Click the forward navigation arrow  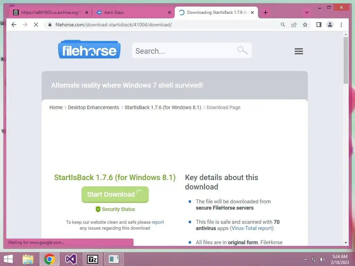click(25, 25)
